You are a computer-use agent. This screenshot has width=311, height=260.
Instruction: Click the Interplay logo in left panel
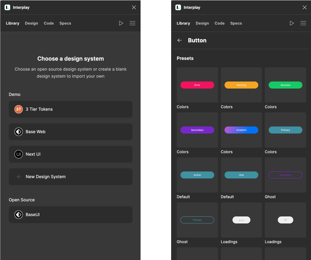coord(7,7)
